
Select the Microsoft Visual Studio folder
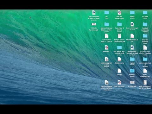click(107, 24)
